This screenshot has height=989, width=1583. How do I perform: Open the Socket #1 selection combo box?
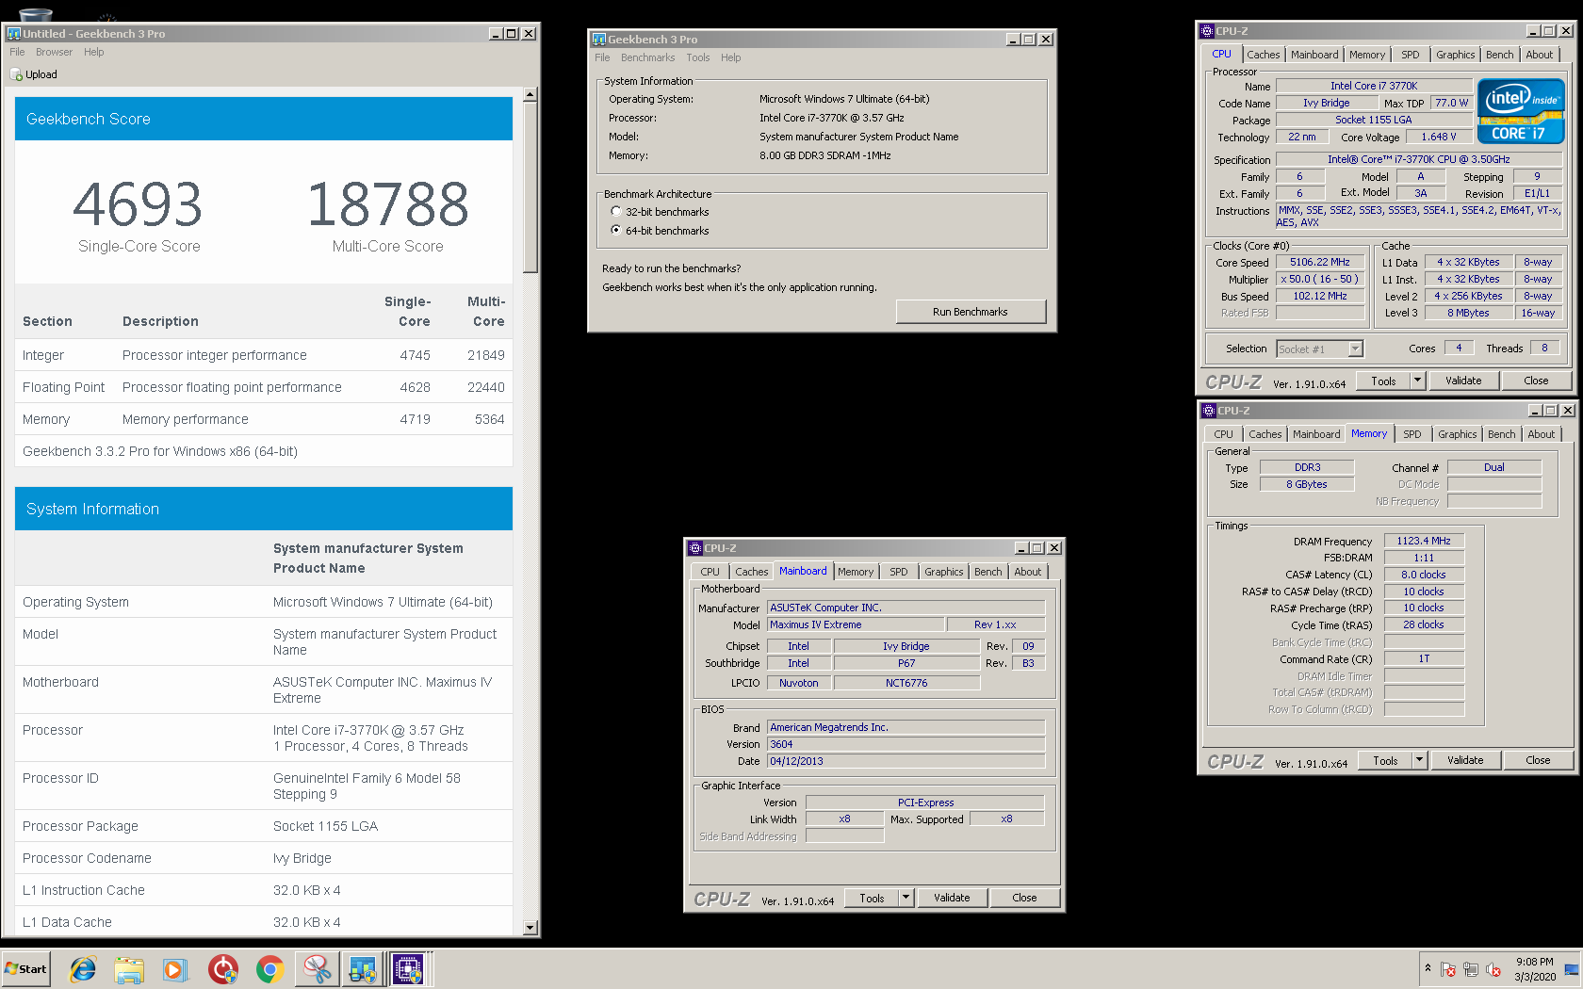pos(1320,349)
